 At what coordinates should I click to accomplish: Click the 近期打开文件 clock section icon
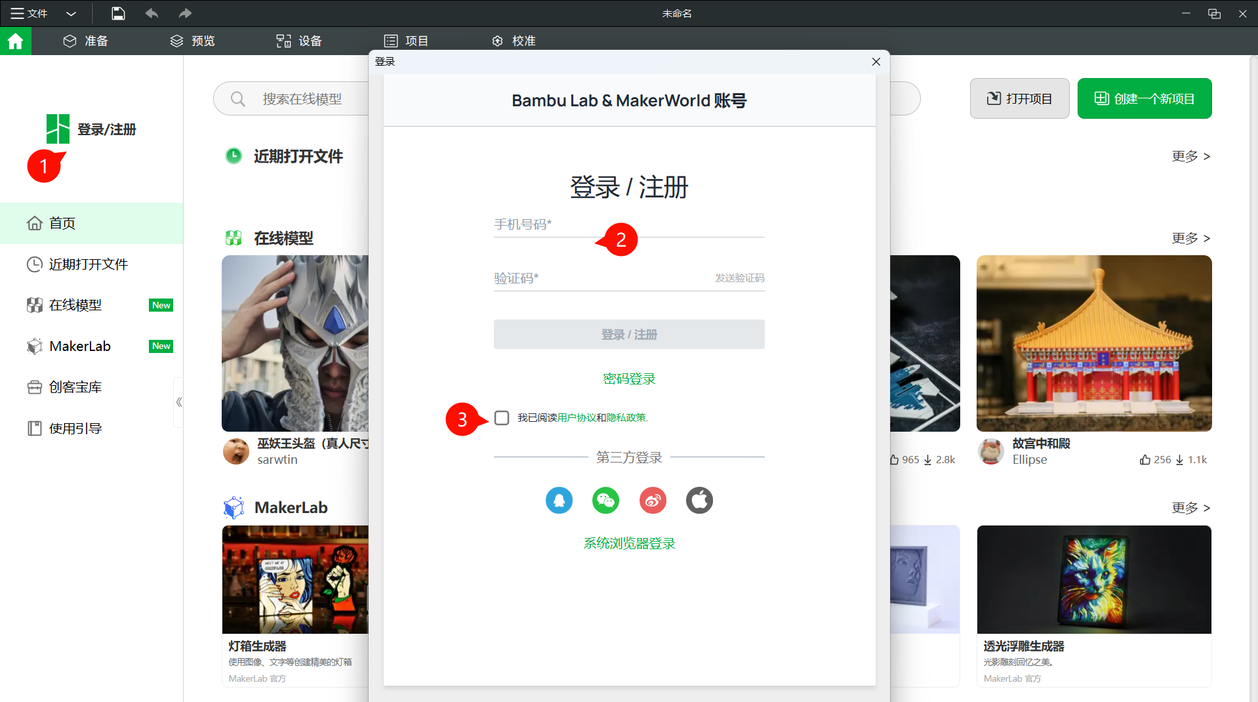point(233,156)
